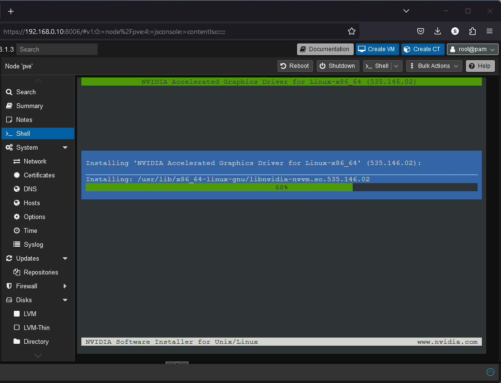501x383 pixels.
Task: Click the Time clock icon
Action: [x=17, y=230]
